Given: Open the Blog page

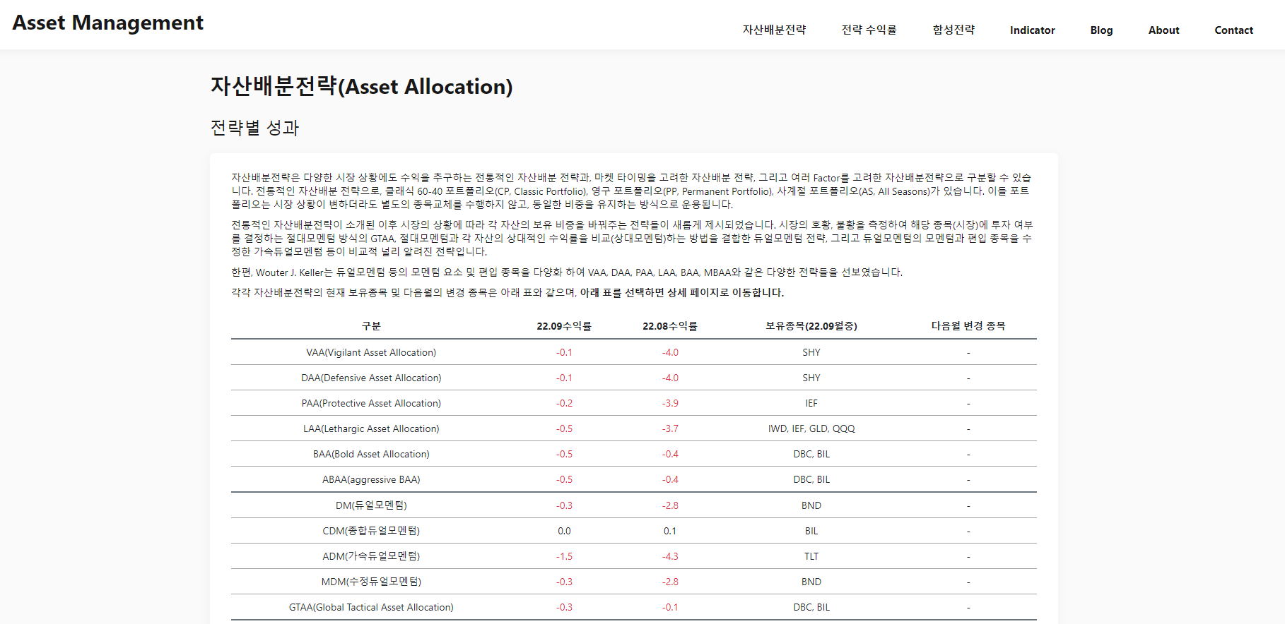Looking at the screenshot, I should [x=1101, y=30].
